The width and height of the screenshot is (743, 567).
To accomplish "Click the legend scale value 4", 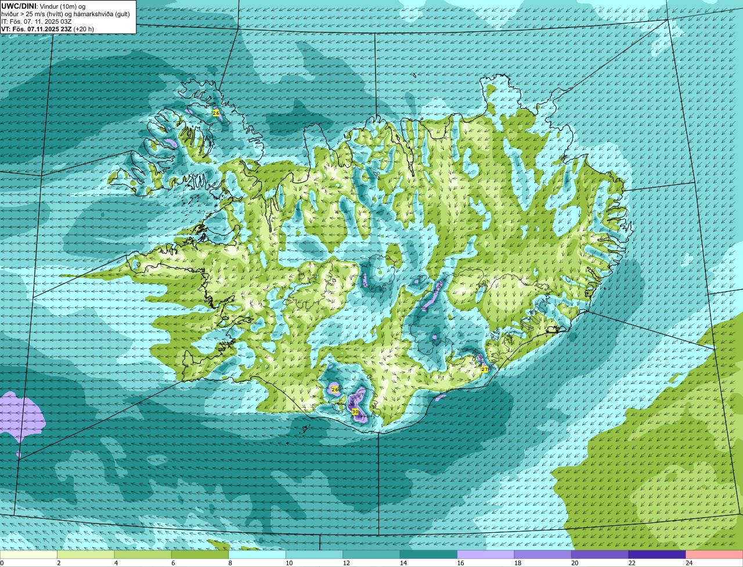I will point(116,563).
